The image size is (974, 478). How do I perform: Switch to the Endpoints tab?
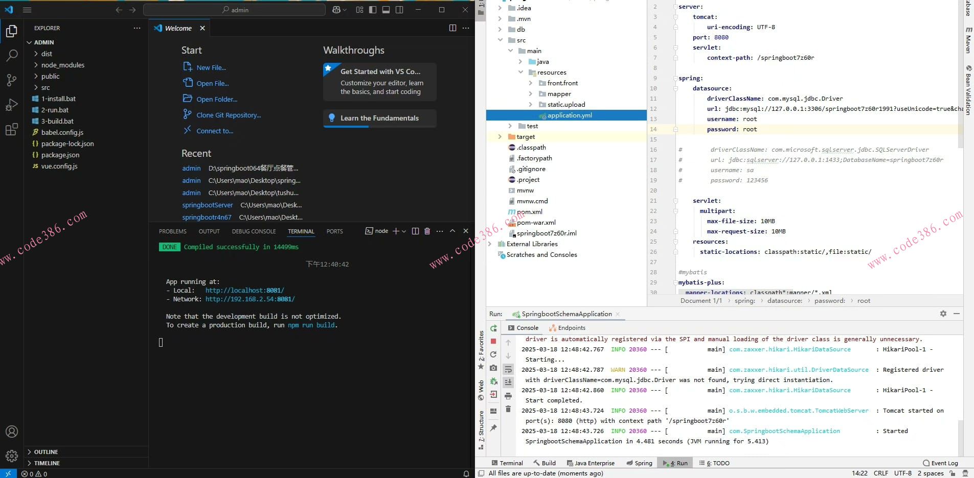tap(571, 328)
